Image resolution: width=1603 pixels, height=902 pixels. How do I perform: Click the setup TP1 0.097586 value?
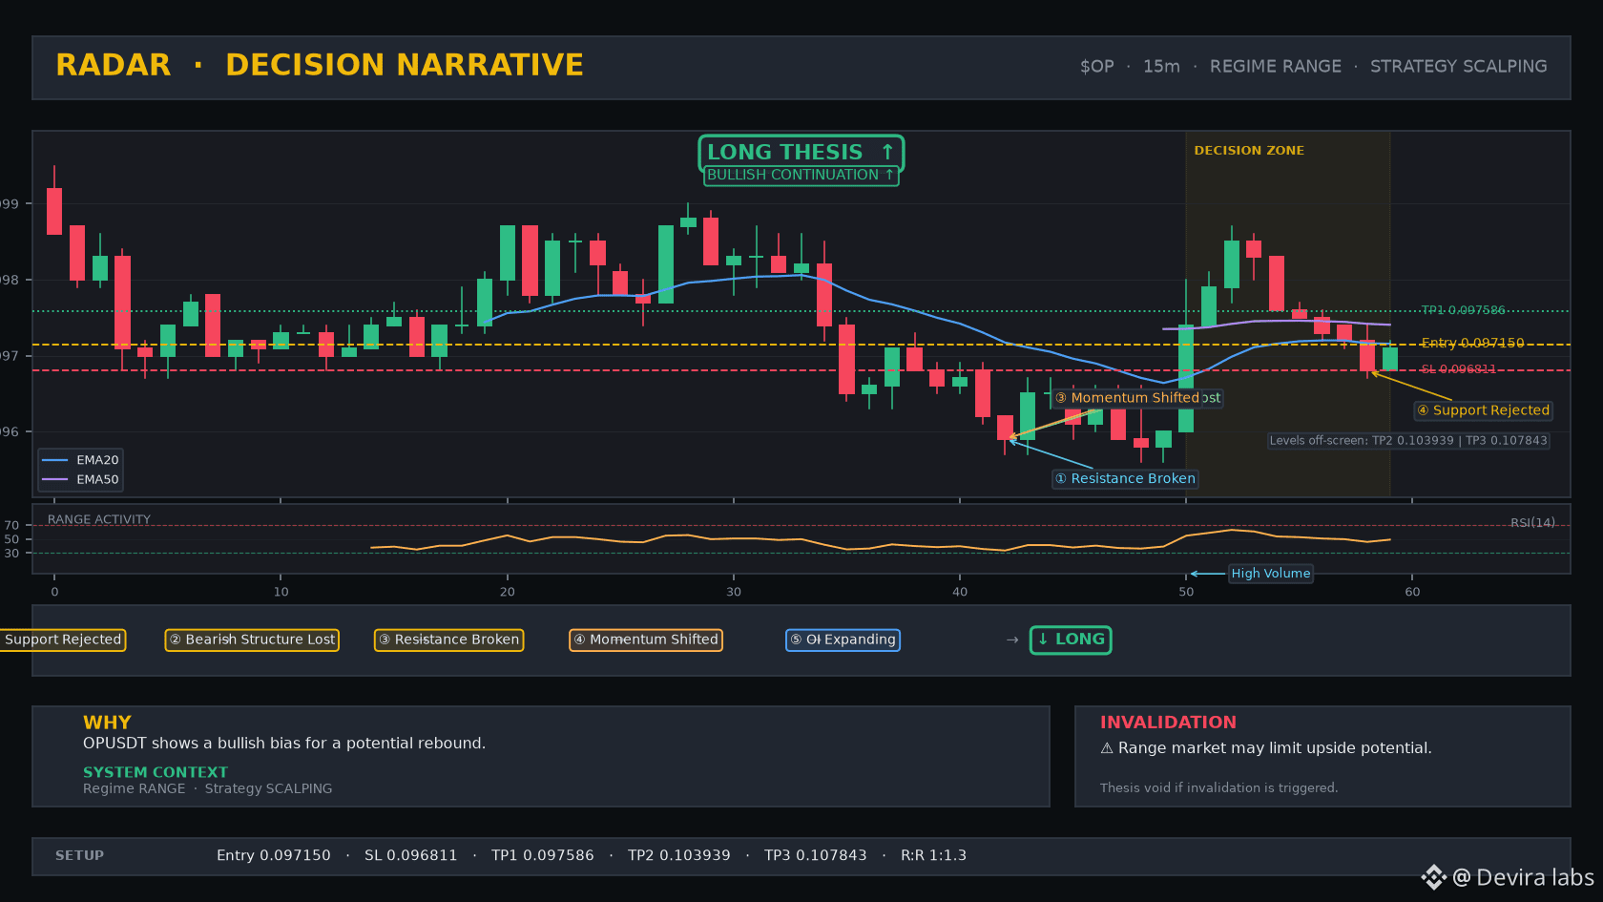542,855
